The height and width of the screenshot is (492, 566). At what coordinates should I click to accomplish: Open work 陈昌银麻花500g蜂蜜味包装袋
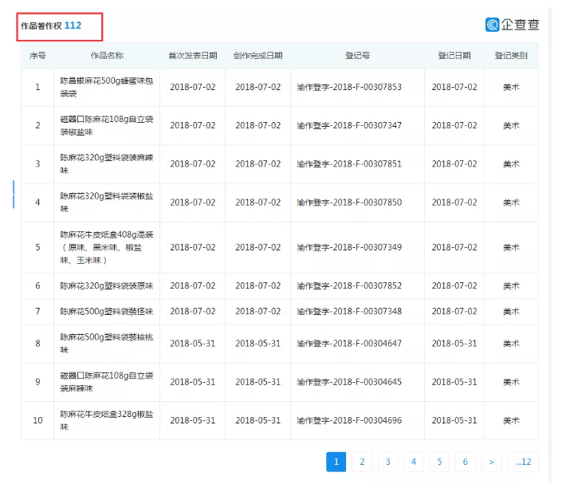point(107,87)
